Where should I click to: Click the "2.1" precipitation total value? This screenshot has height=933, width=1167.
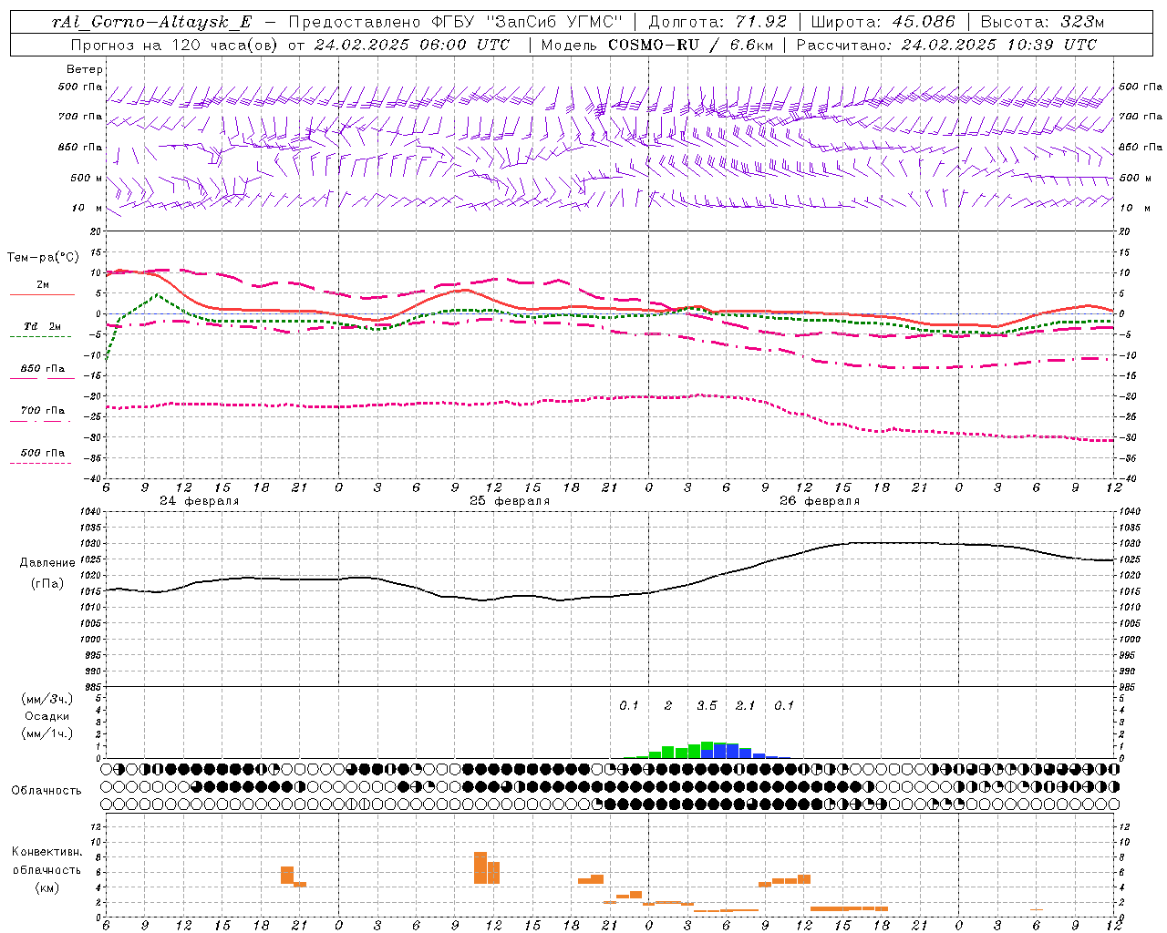[x=746, y=705]
